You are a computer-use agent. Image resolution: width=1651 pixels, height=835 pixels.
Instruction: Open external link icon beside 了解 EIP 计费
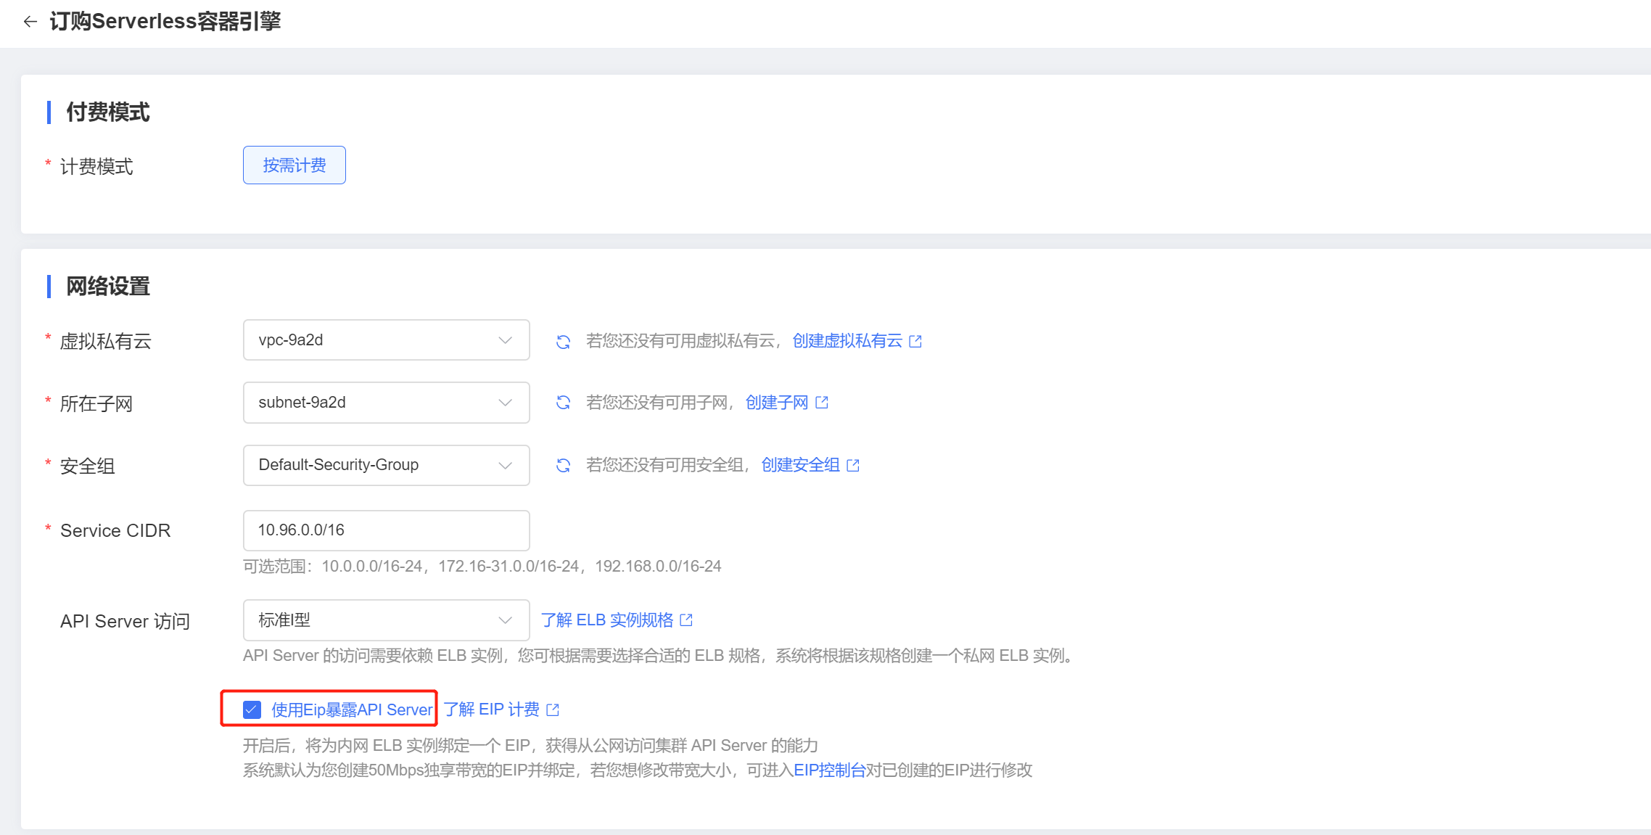click(553, 709)
